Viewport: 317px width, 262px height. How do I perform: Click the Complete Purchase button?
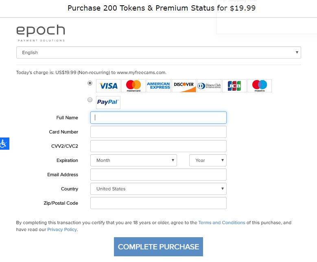pyautogui.click(x=159, y=247)
